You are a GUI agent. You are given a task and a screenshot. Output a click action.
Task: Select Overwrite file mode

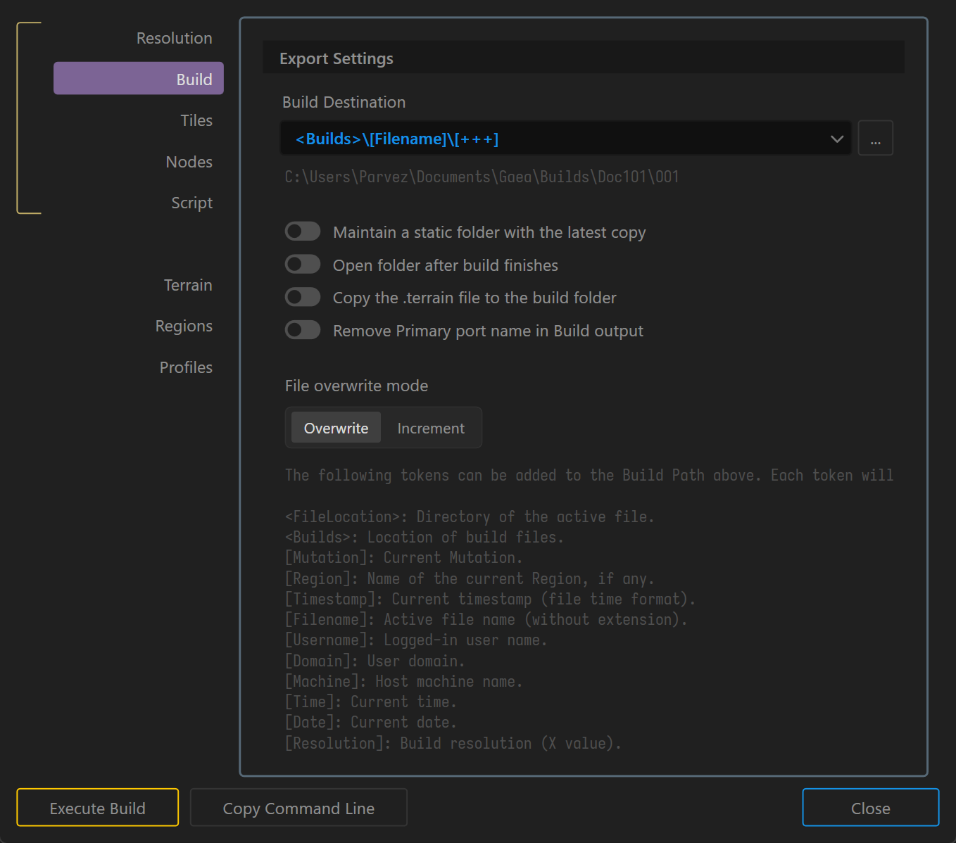[x=336, y=428]
